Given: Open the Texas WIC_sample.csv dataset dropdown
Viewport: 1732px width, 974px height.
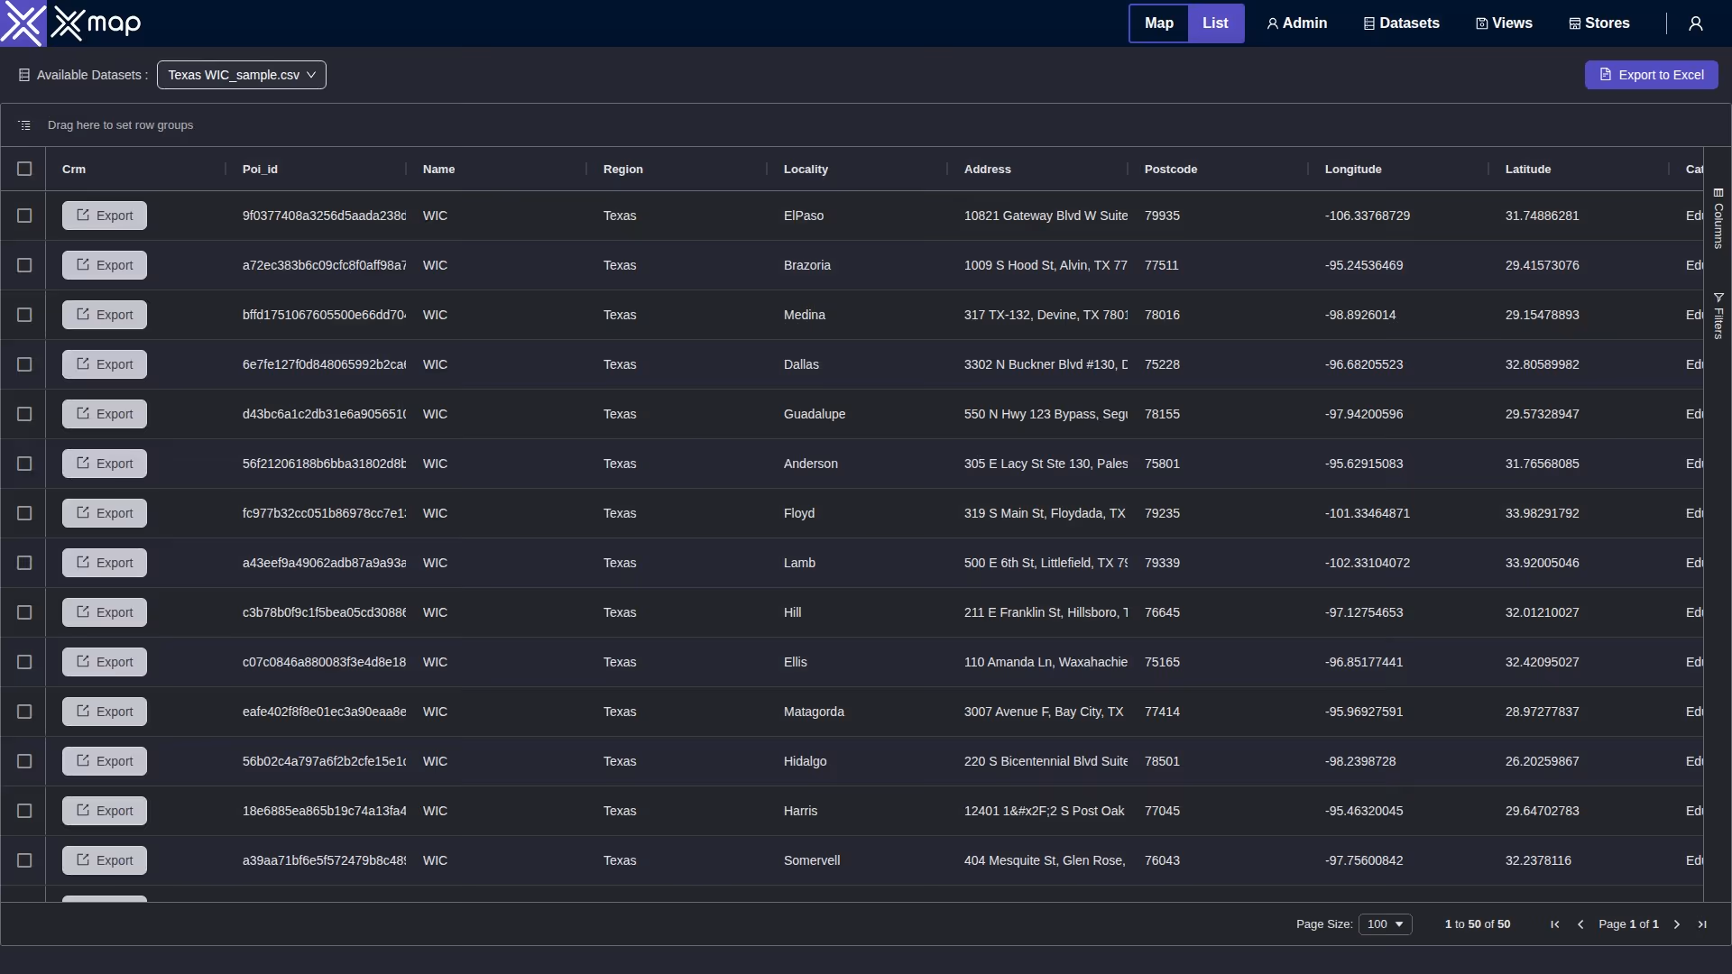Looking at the screenshot, I should click(x=242, y=75).
